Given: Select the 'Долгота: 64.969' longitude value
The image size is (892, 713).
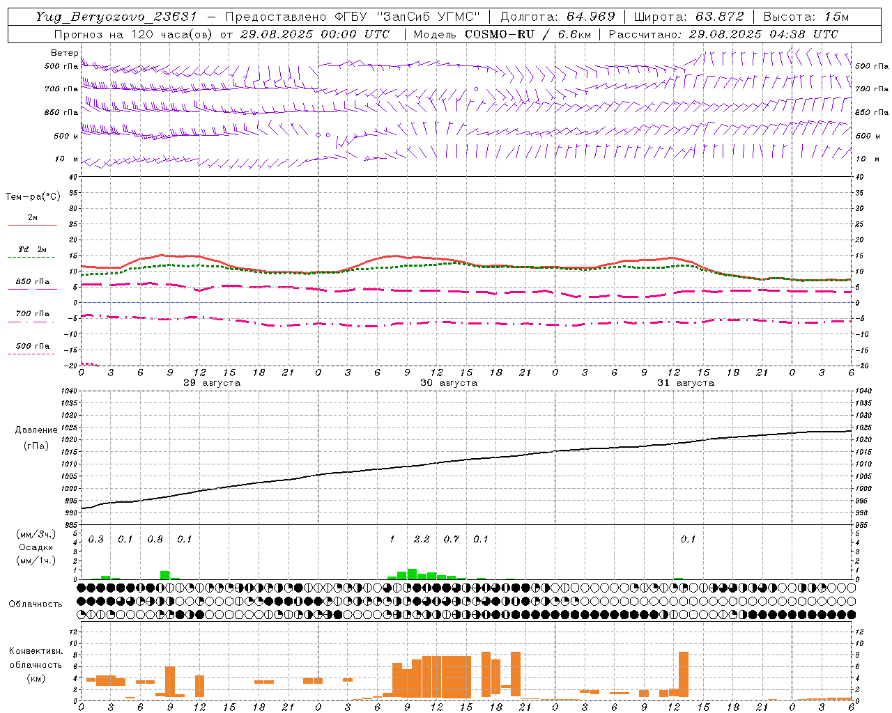Looking at the screenshot, I should [x=558, y=17].
